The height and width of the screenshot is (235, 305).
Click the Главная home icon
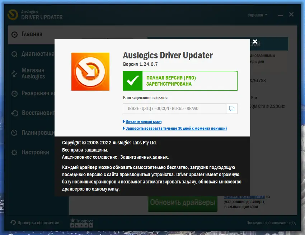(x=14, y=34)
